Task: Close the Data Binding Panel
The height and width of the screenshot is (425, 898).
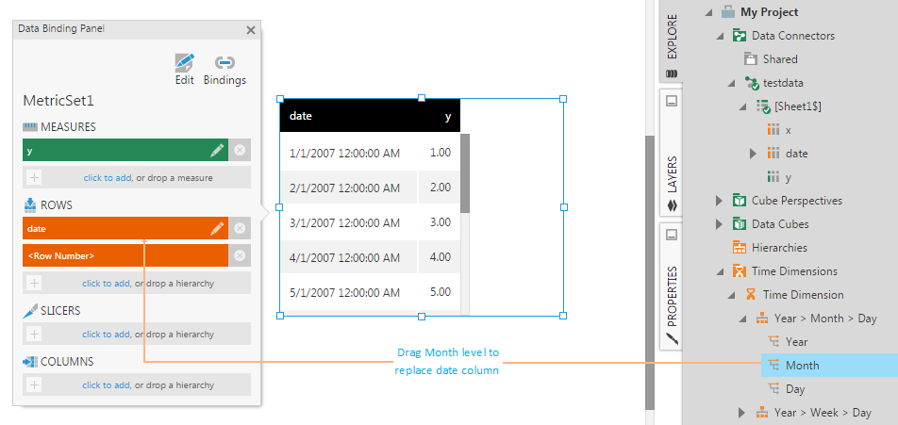Action: [251, 30]
